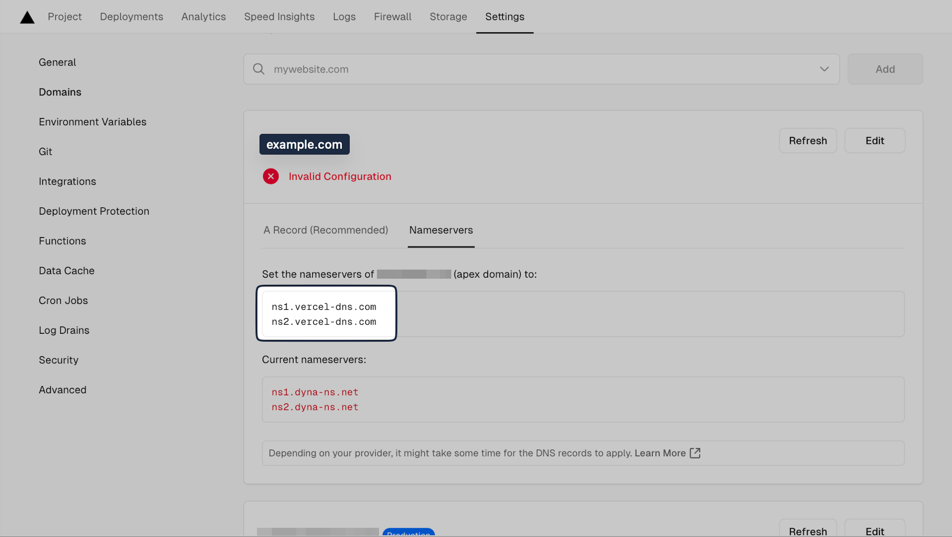Go to the Logs tab
952x537 pixels.
(x=344, y=17)
